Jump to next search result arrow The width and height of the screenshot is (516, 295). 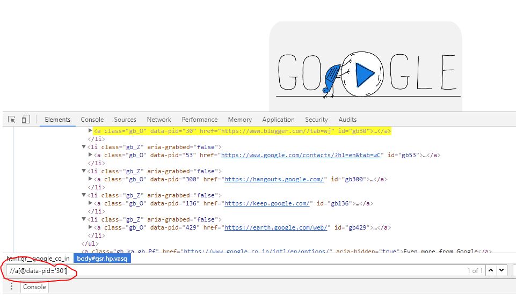pos(501,270)
